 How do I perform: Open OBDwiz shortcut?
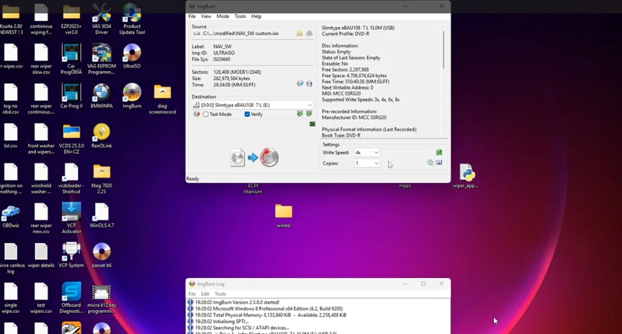(11, 216)
